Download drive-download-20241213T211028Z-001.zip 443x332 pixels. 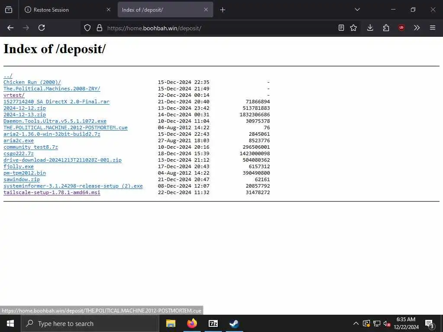62,160
